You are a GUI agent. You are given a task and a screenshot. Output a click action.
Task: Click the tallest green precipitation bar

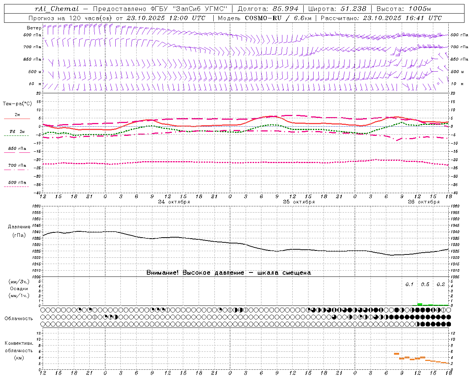420,304
